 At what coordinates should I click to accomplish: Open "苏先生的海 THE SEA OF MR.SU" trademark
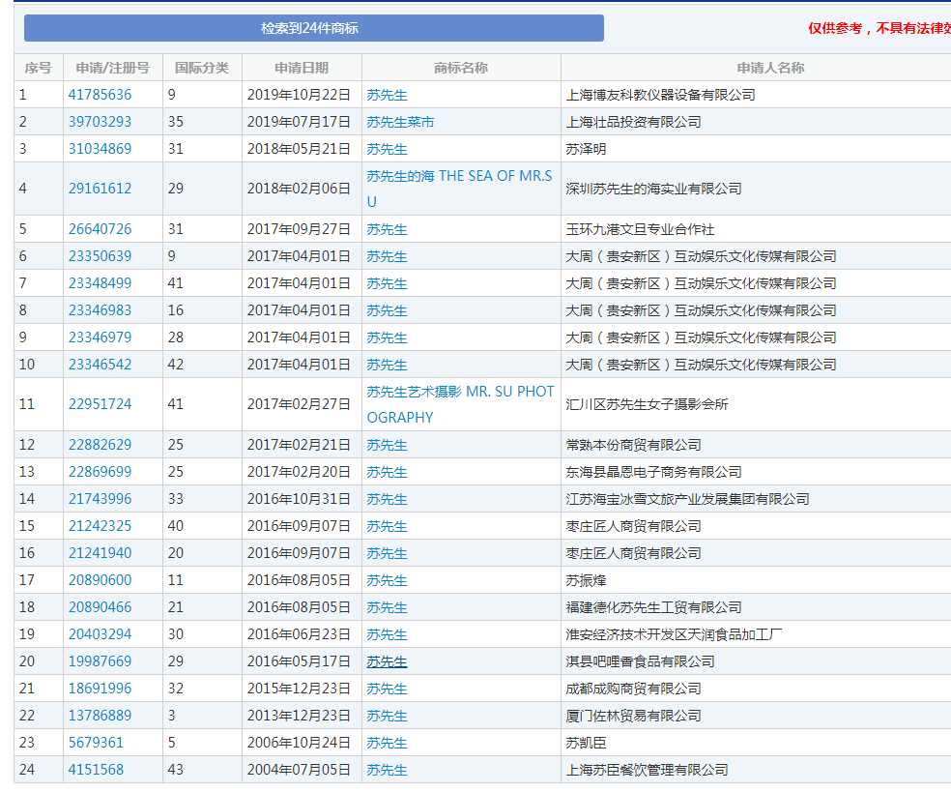pos(459,177)
